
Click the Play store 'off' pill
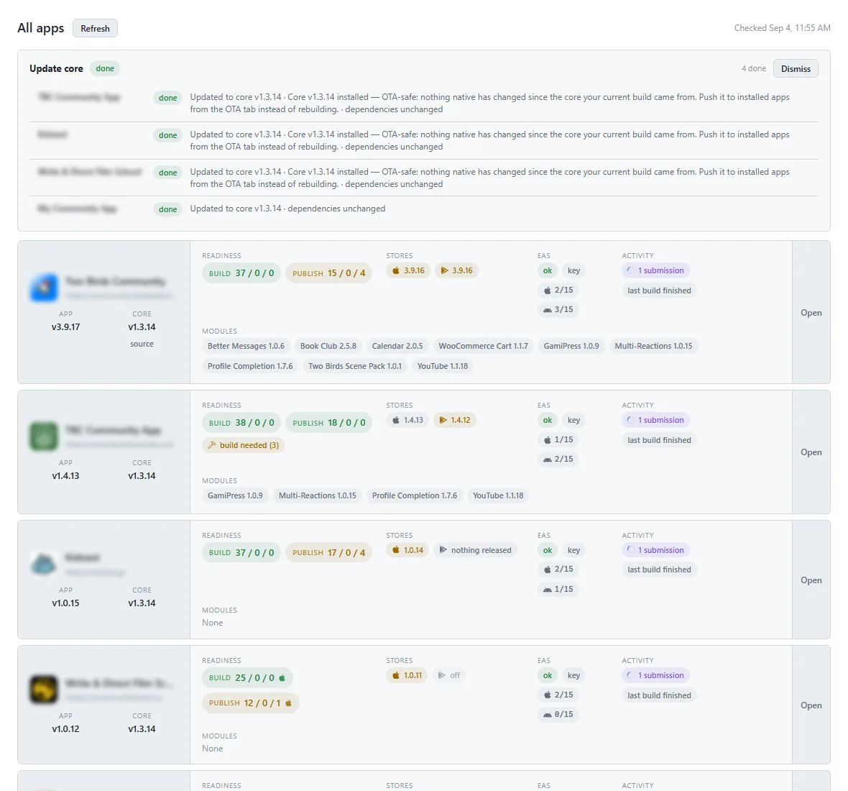[x=449, y=675]
